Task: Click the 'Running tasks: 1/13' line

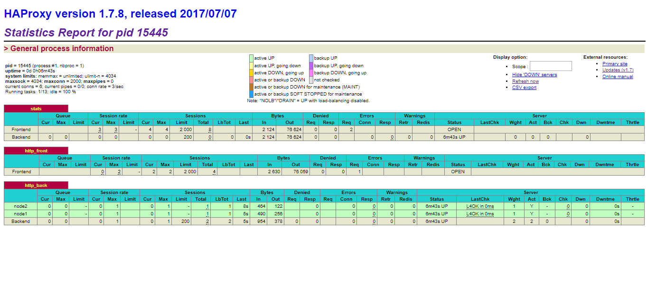Action: pyautogui.click(x=40, y=91)
